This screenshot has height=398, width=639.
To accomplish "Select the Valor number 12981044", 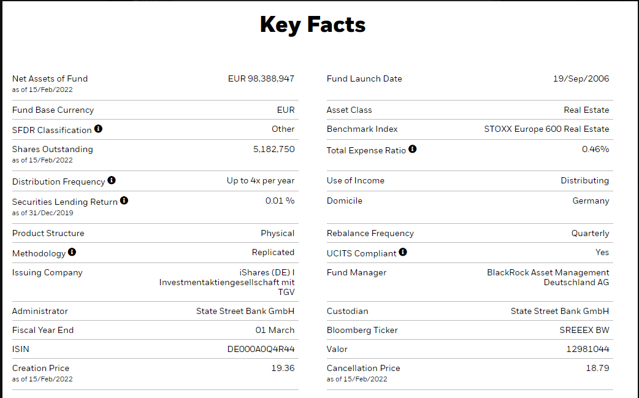I will click(587, 349).
